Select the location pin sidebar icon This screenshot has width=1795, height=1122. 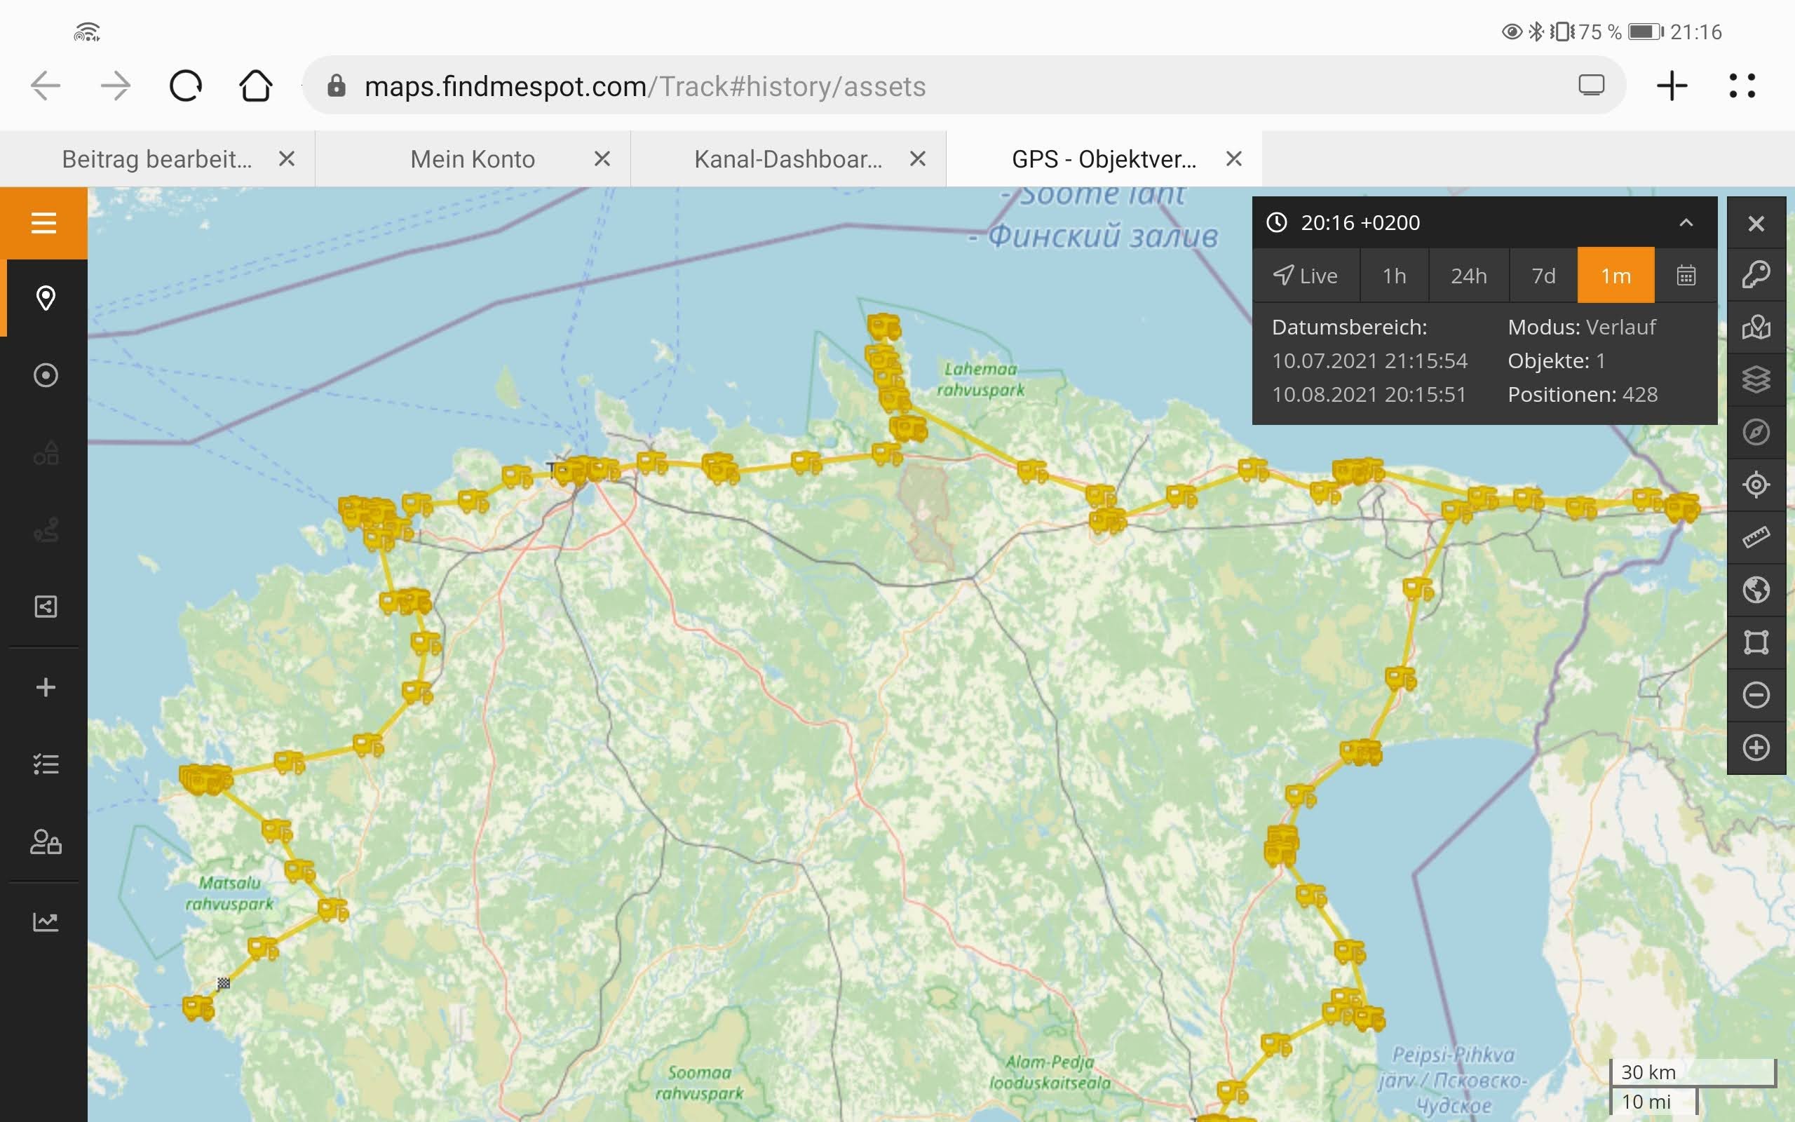46,298
